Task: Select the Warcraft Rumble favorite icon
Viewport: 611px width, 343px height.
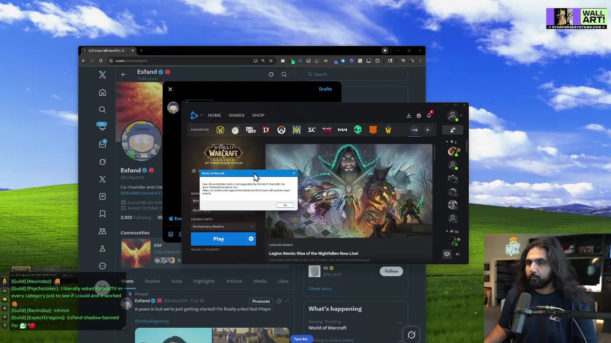Action: click(388, 130)
